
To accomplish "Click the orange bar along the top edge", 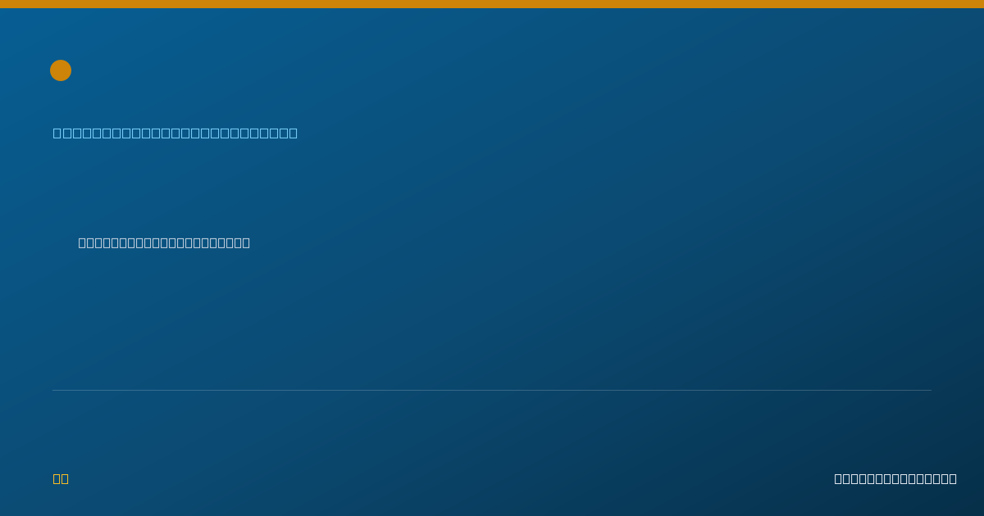I will pos(492,4).
